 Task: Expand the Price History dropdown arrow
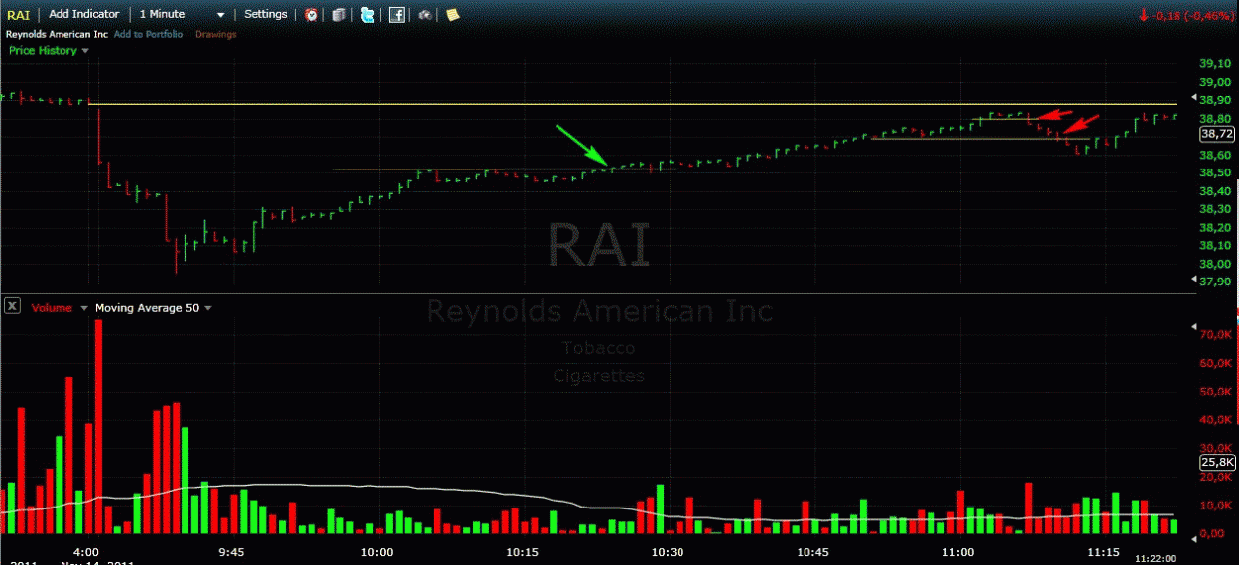85,51
